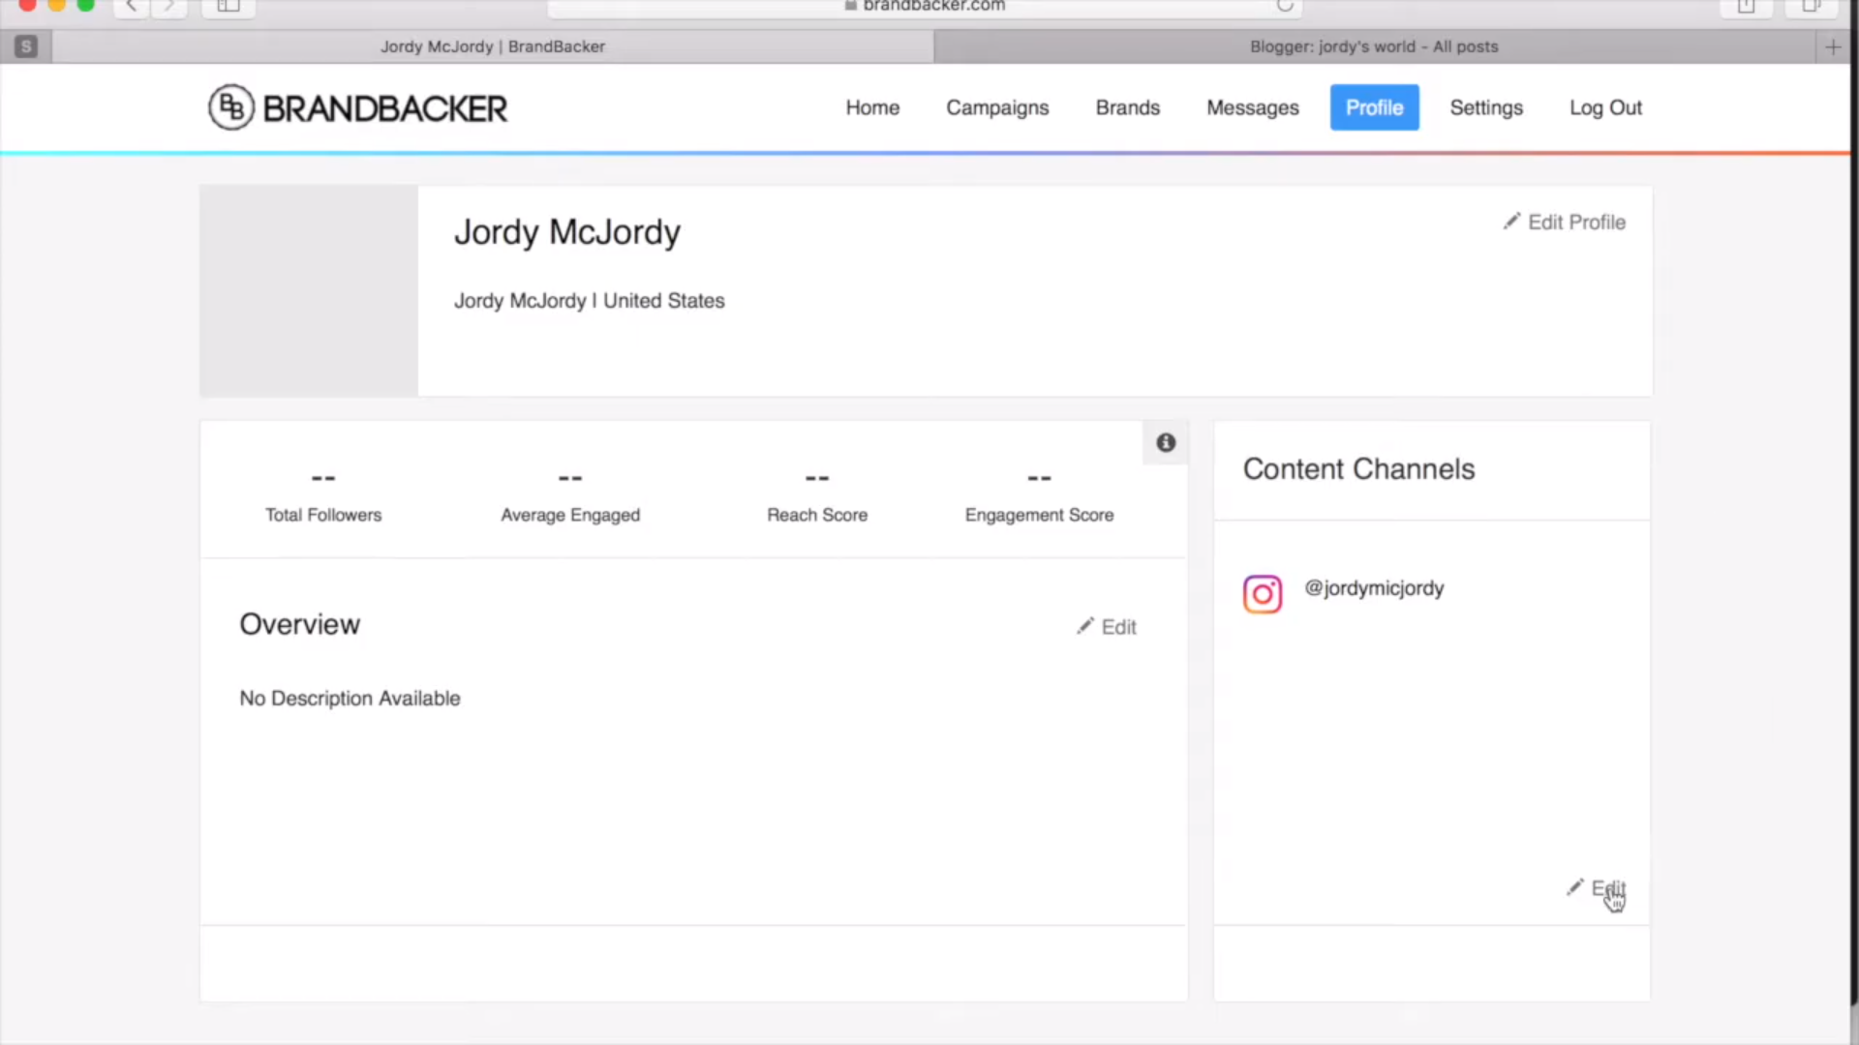Switch to Blogger jordy's world tab

[1373, 46]
